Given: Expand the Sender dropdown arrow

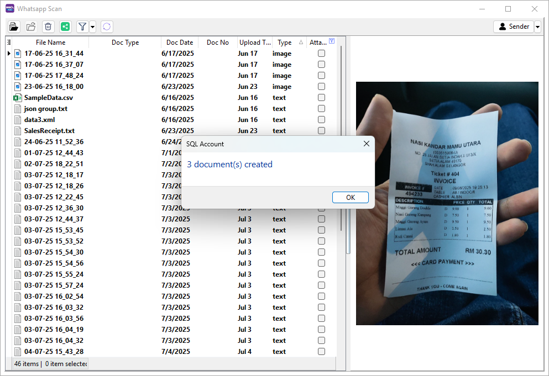Looking at the screenshot, I should [537, 27].
